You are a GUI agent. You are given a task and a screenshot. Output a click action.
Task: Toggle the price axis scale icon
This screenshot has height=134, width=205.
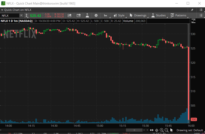coord(193,21)
